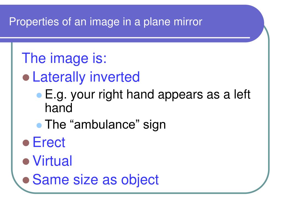Select the 'The image is:' heading text

tap(64, 59)
